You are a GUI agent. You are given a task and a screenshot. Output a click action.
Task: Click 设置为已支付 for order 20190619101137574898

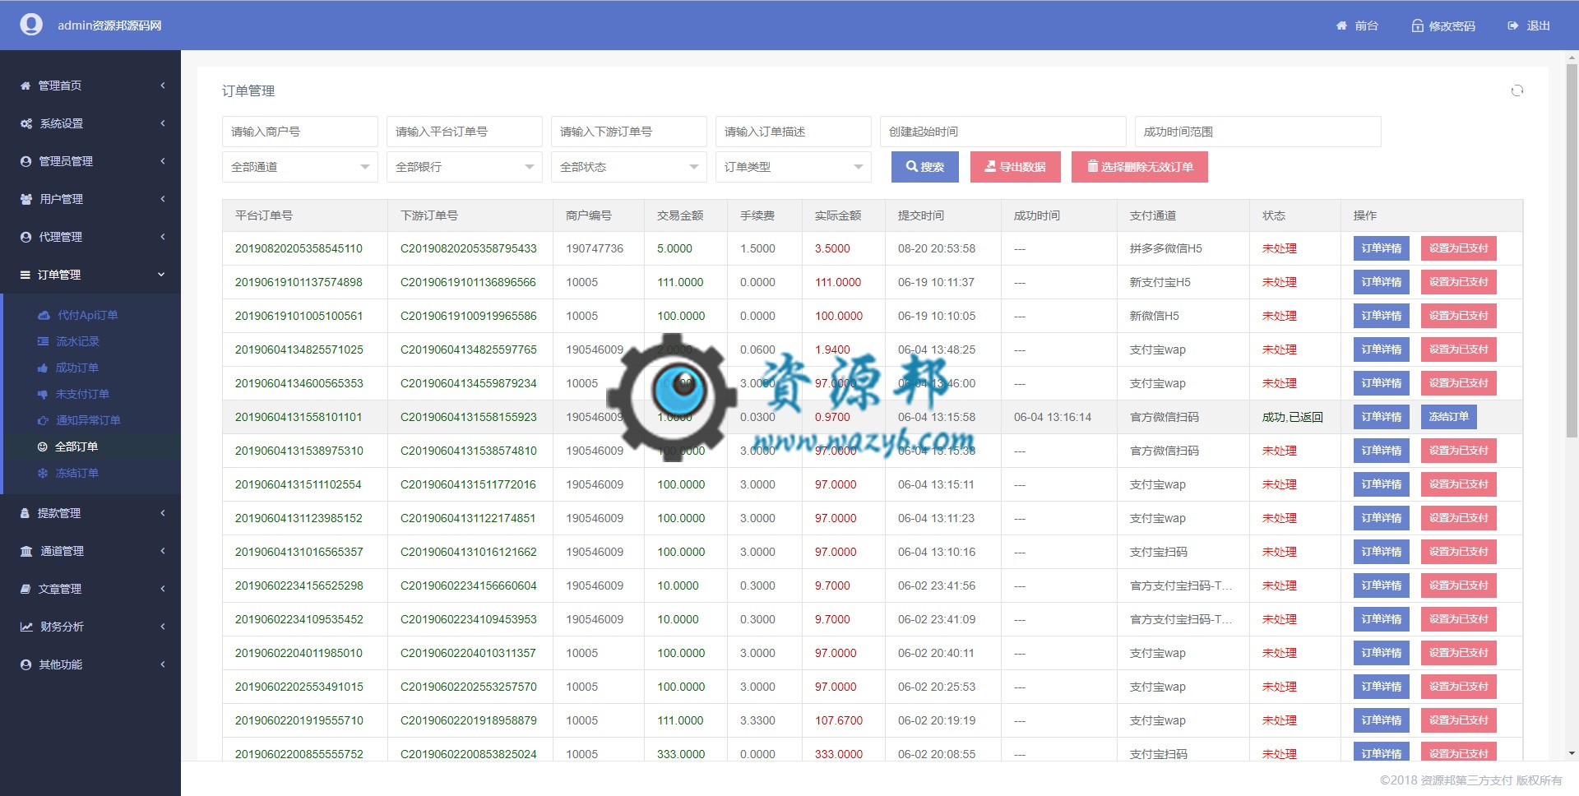(x=1459, y=282)
